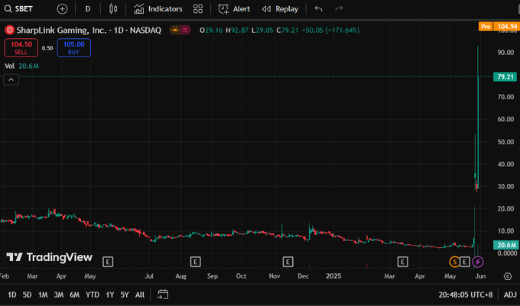Open the candlestick chart style menu
Viewport: 520px width, 306px height.
[x=113, y=9]
